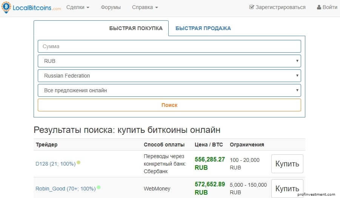Click Купить for the Robin_Good offer

click(287, 189)
